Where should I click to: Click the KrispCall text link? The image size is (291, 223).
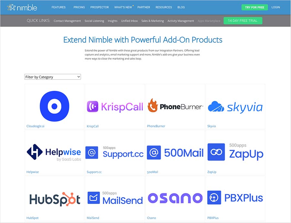coord(92,126)
